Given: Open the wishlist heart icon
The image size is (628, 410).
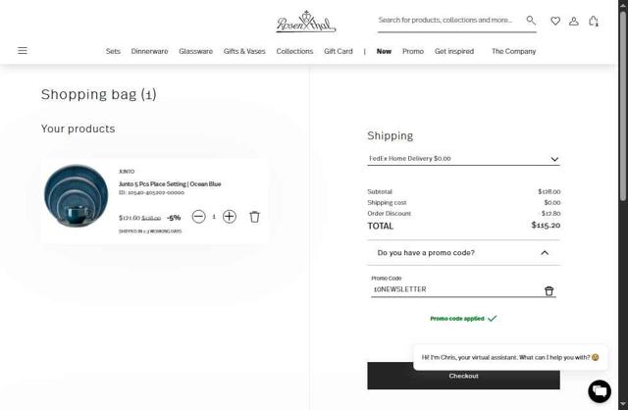Looking at the screenshot, I should [555, 21].
